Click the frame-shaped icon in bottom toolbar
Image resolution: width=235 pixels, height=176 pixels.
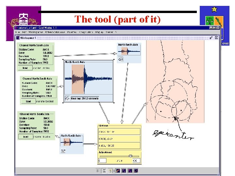click(x=104, y=170)
